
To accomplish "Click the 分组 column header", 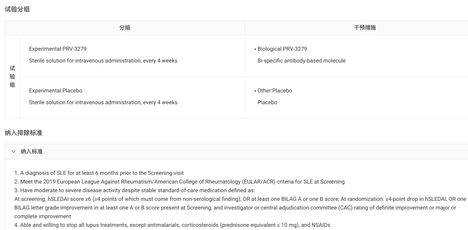I will coord(125,28).
